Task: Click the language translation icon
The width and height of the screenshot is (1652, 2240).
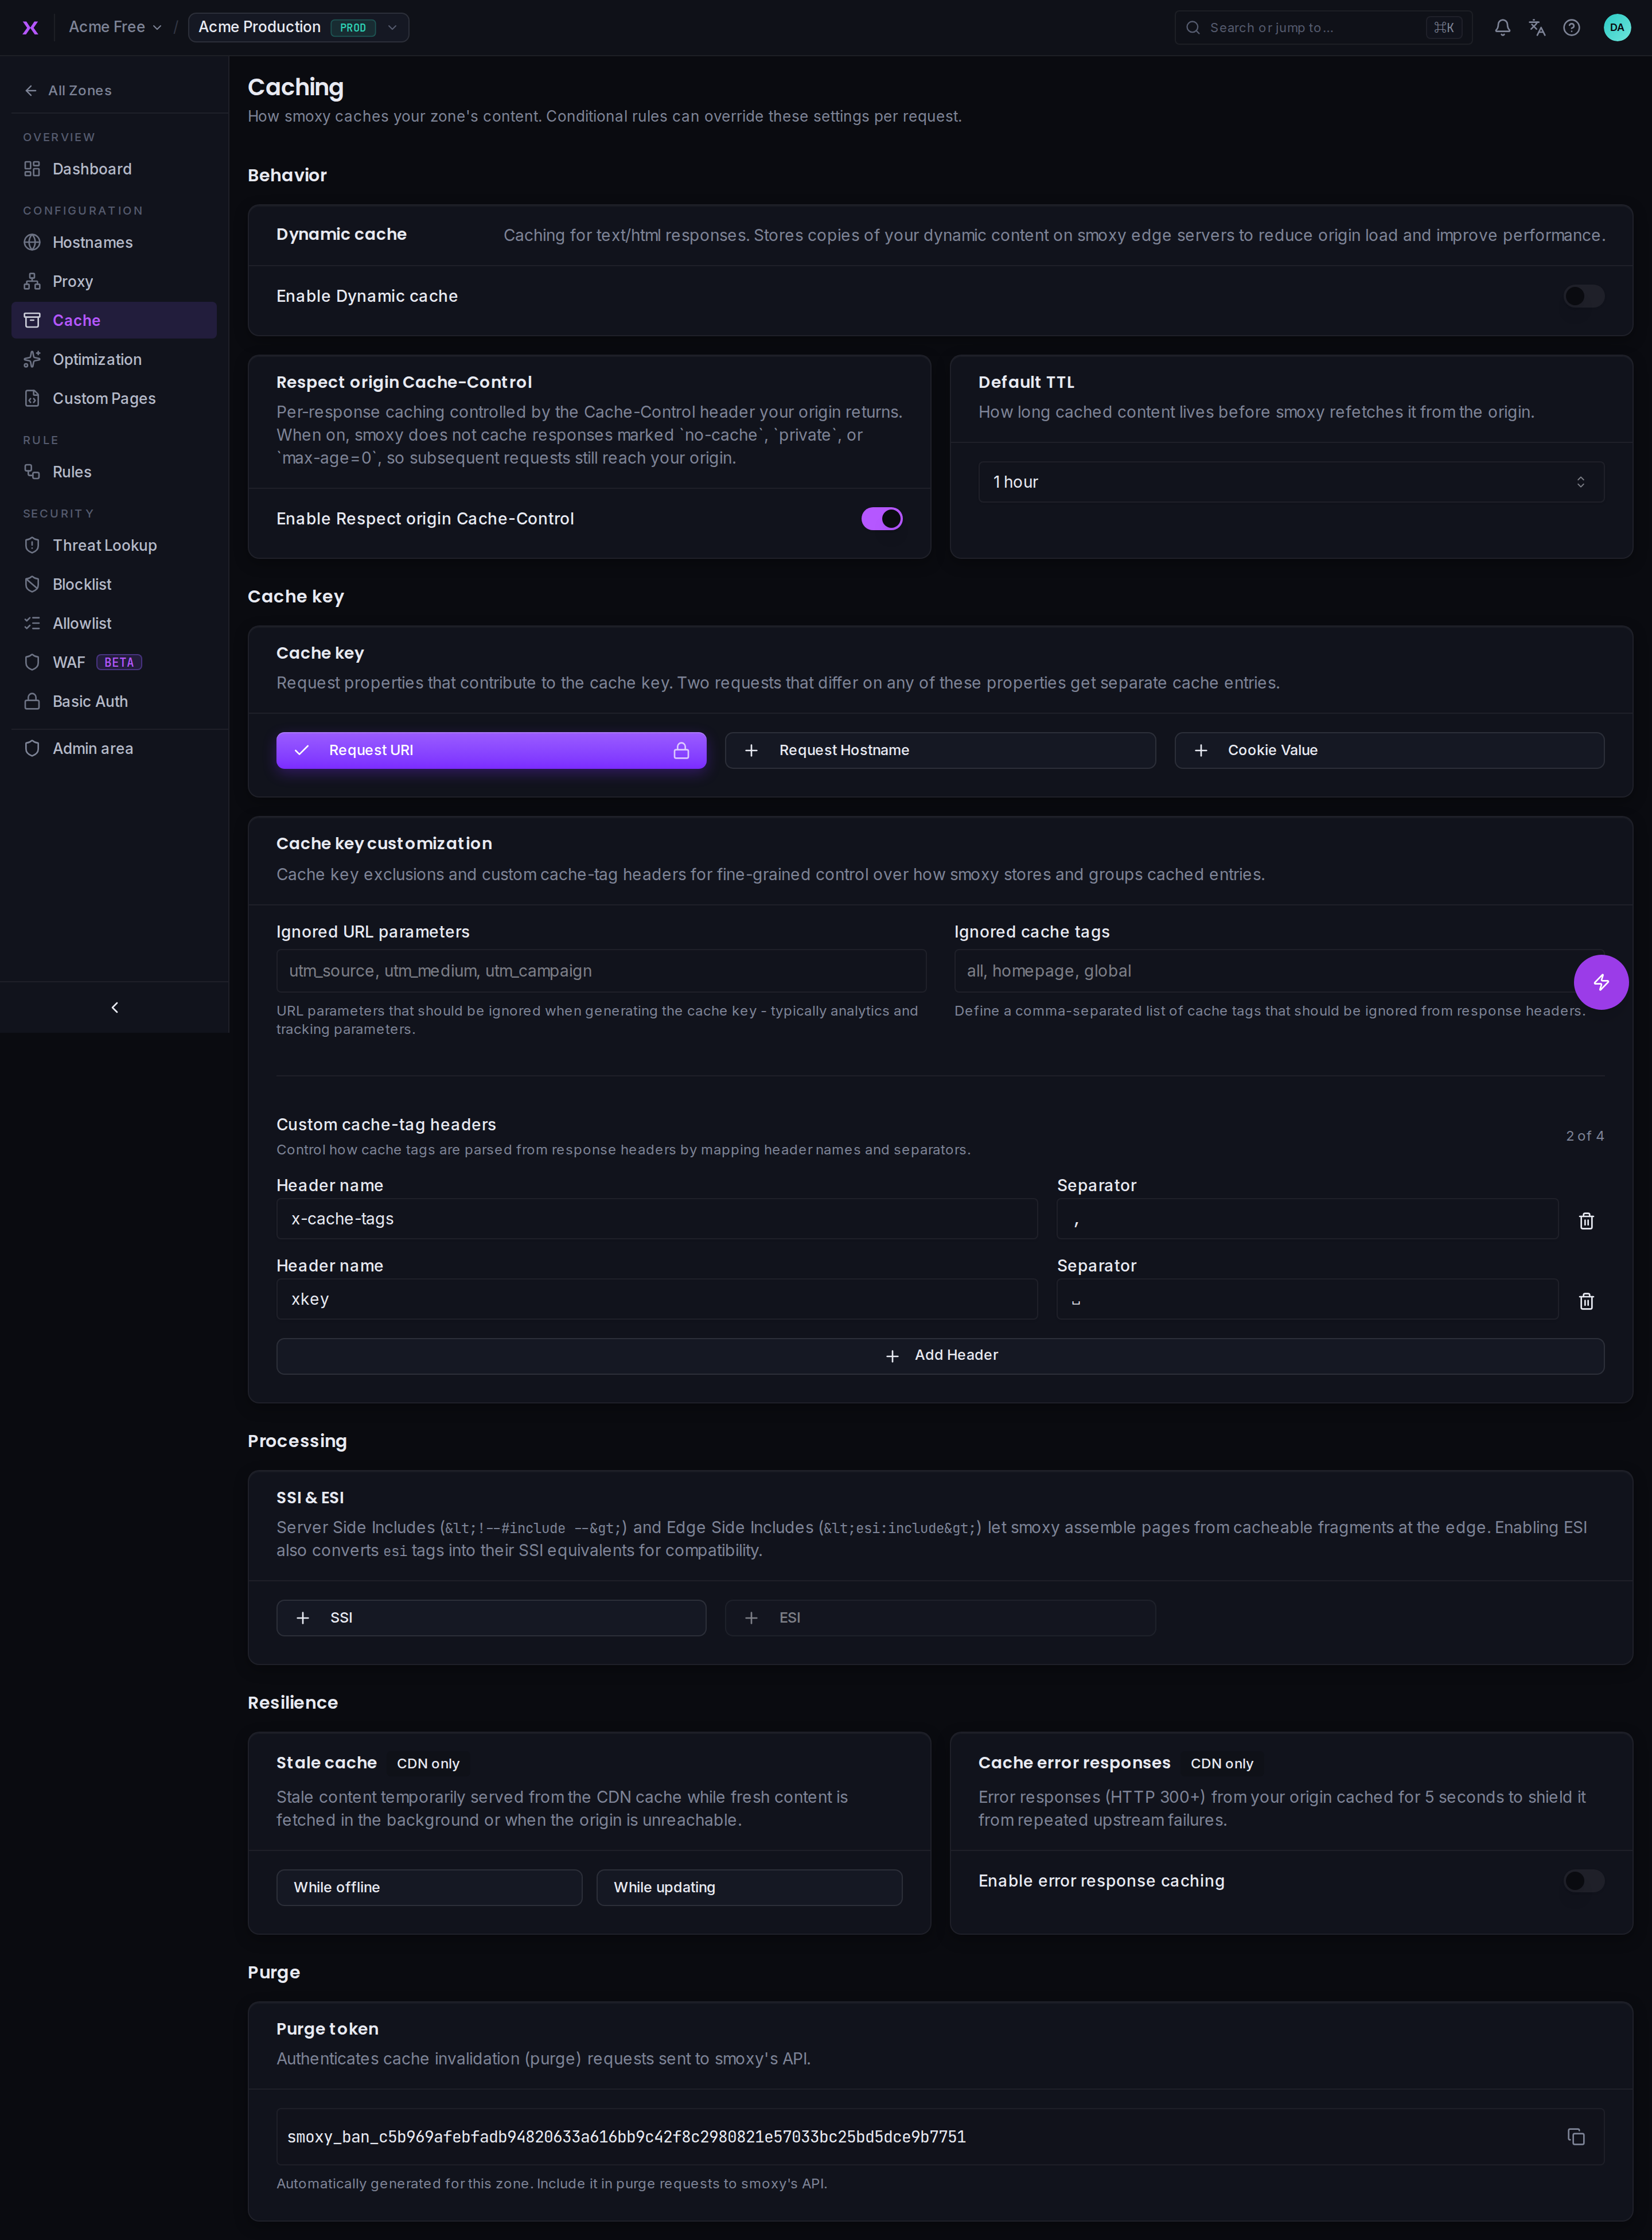Action: click(1537, 28)
